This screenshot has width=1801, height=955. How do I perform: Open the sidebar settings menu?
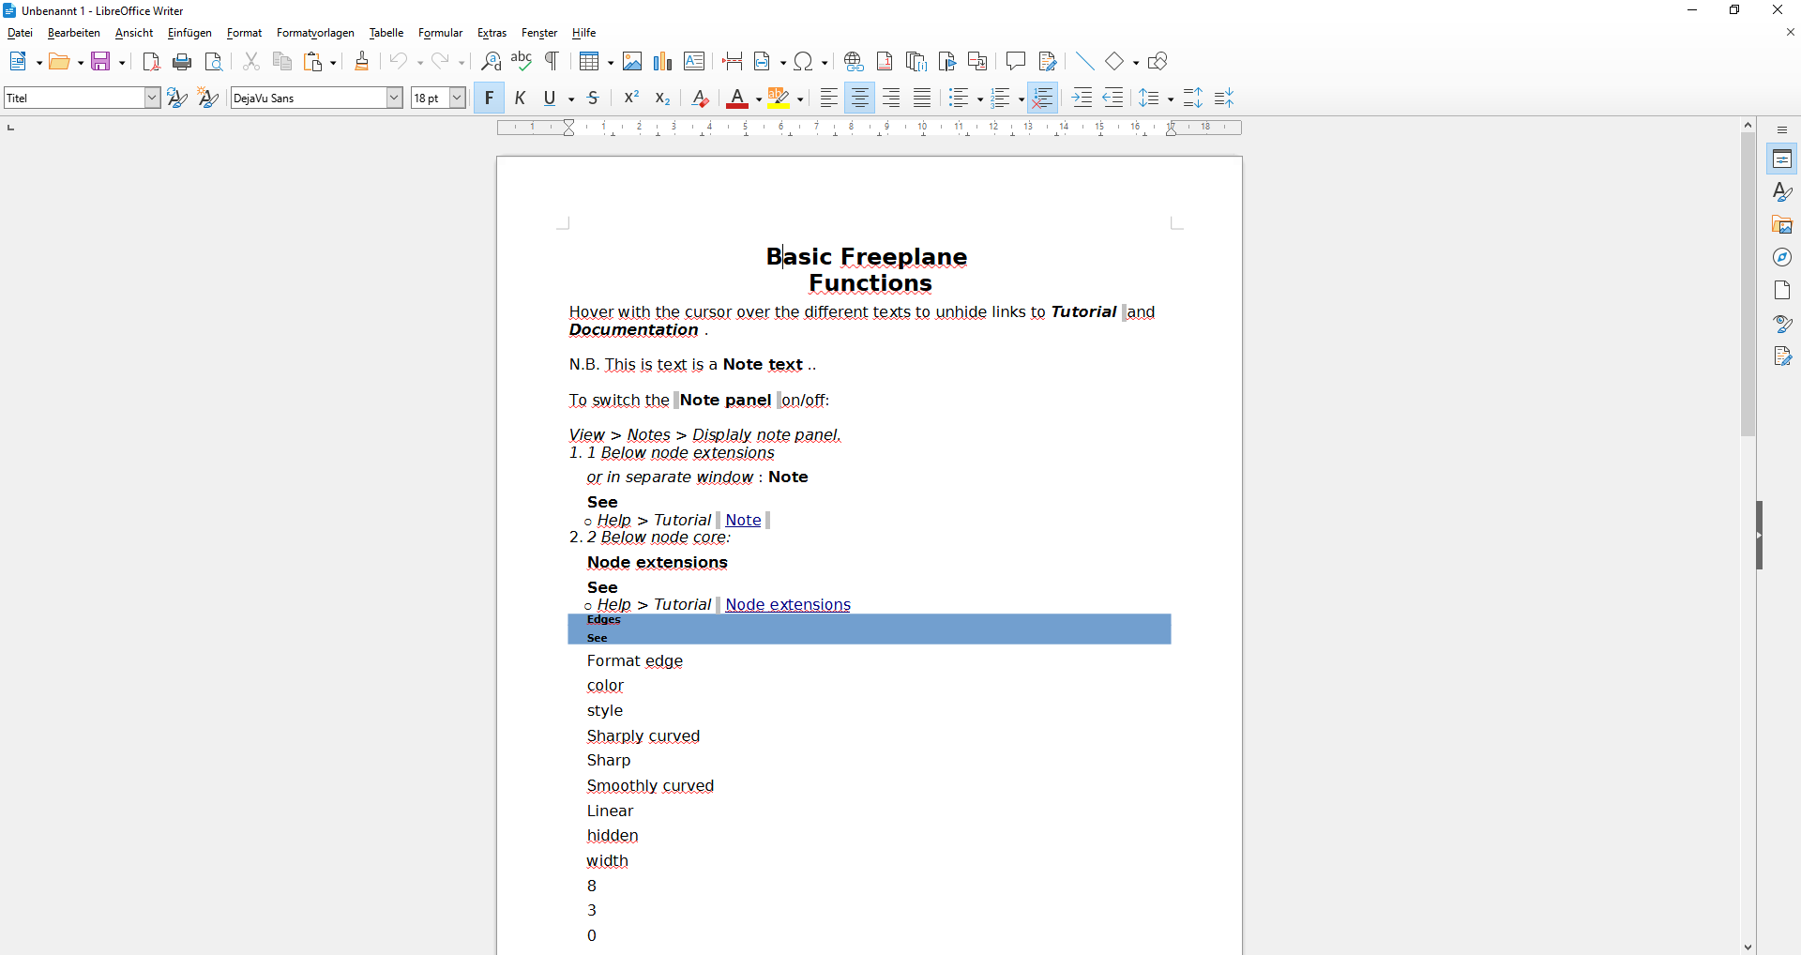click(1782, 130)
